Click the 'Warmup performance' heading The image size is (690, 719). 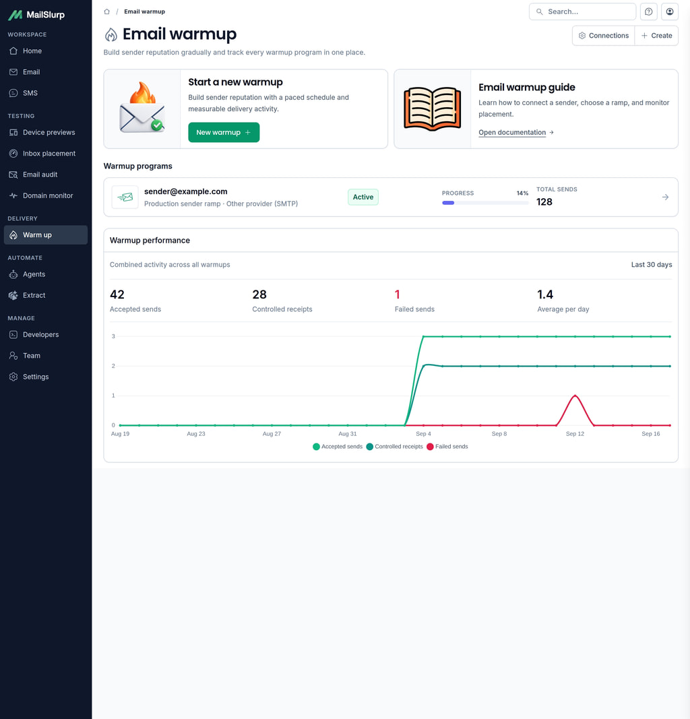150,241
